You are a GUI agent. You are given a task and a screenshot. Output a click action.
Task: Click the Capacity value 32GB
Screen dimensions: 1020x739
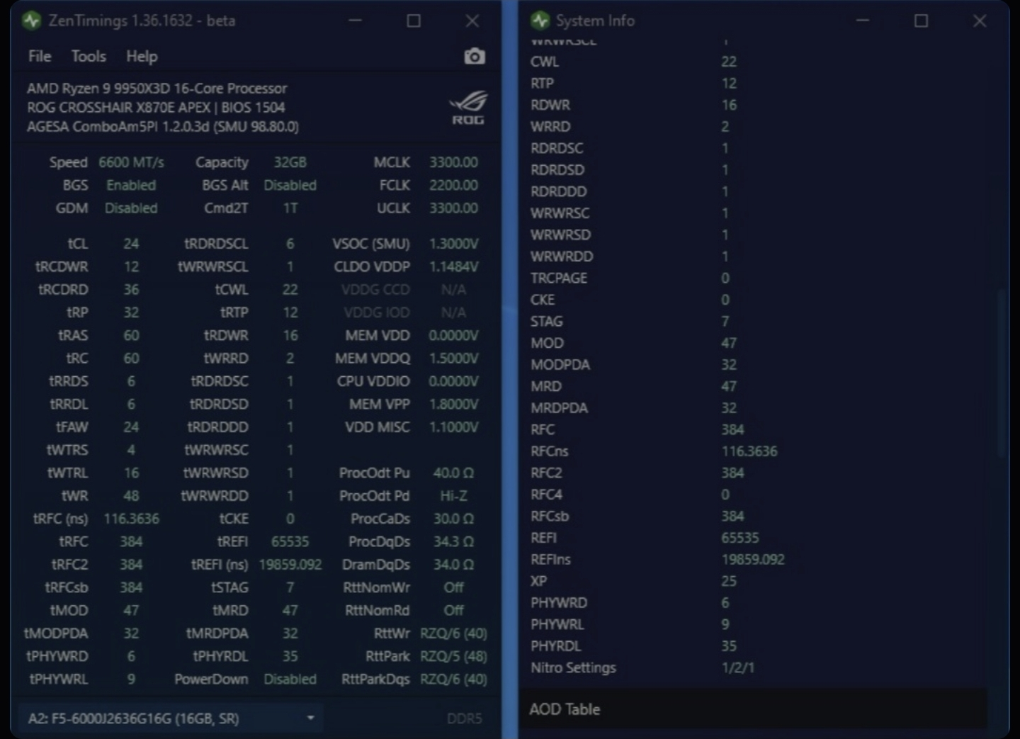(x=290, y=162)
